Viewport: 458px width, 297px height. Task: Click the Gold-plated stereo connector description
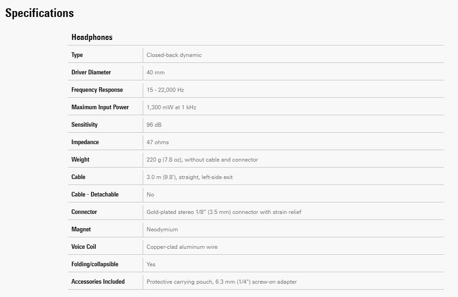pyautogui.click(x=223, y=212)
